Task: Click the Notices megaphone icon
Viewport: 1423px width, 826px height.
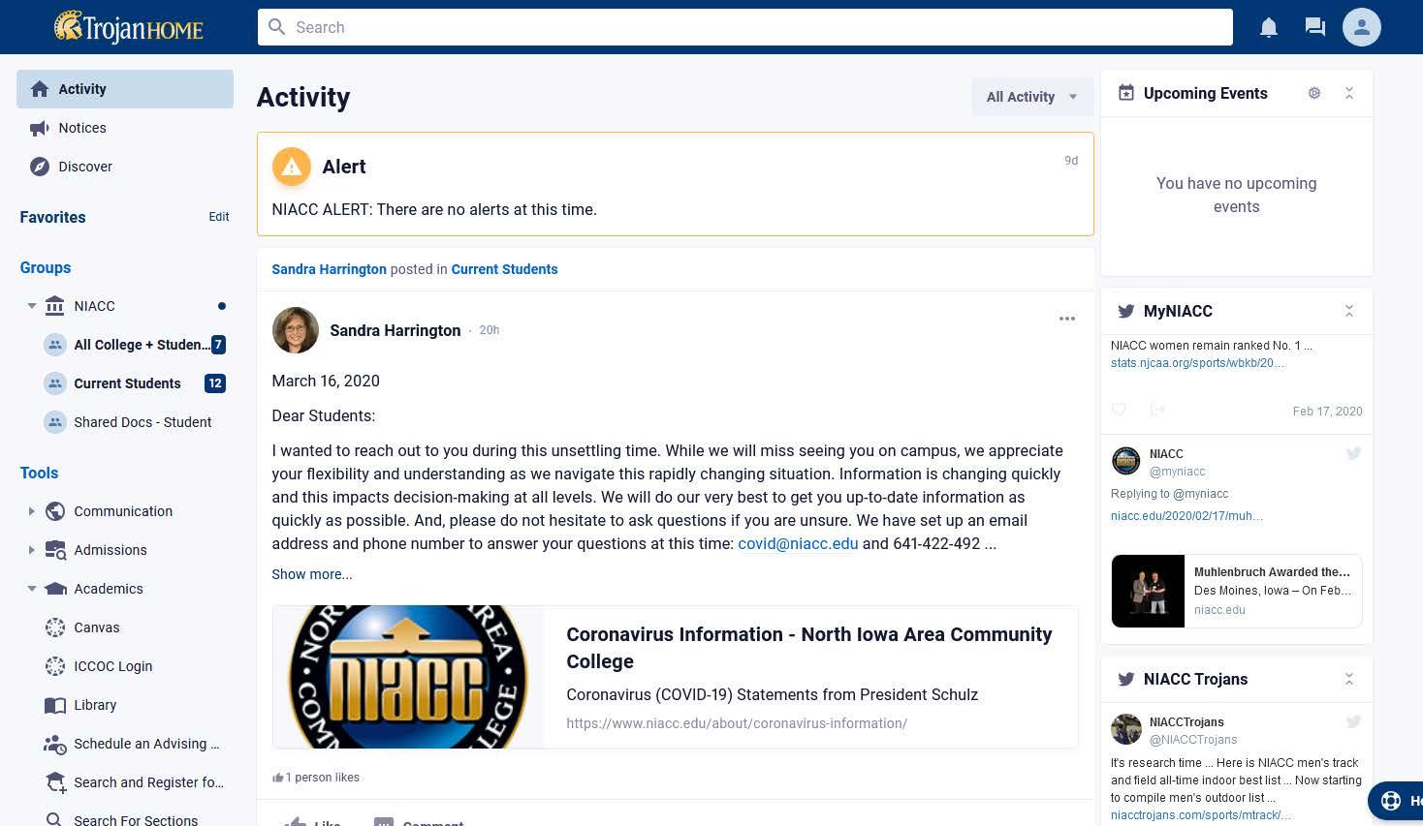Action: click(40, 128)
